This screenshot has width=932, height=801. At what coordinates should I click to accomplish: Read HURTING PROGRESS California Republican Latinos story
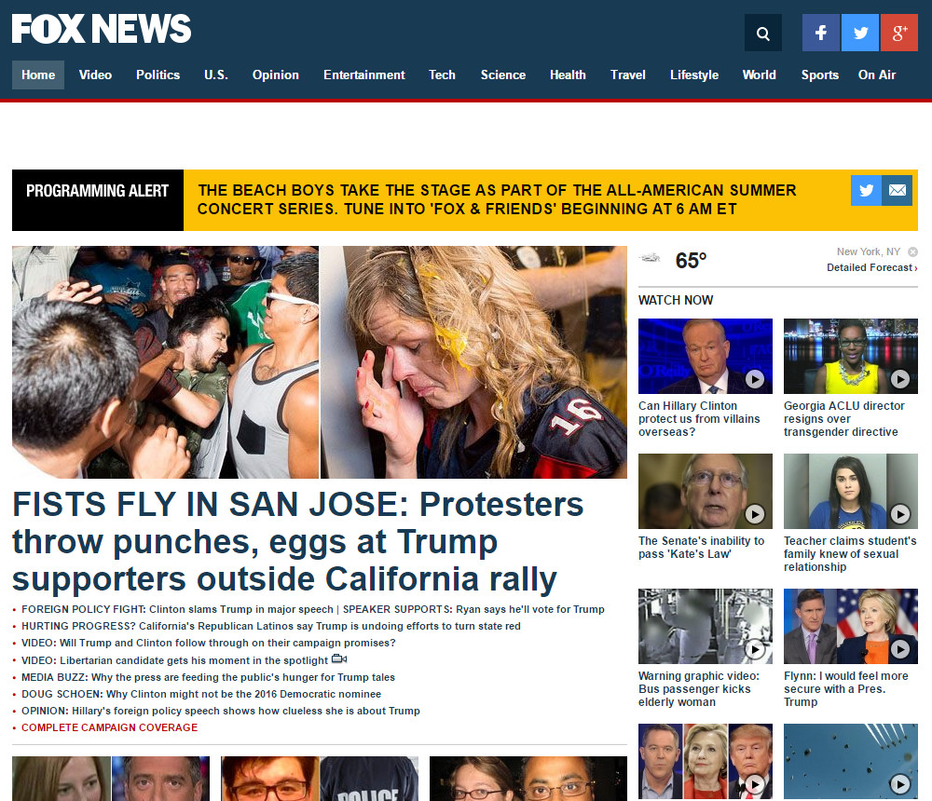271,626
